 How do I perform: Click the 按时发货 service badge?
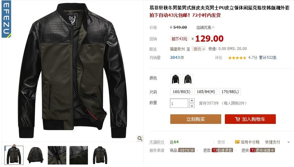(x=187, y=150)
